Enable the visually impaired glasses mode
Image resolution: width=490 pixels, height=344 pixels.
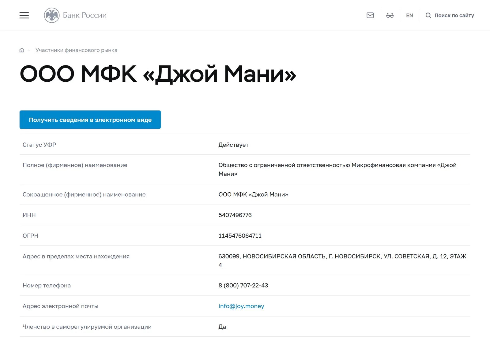coord(390,15)
